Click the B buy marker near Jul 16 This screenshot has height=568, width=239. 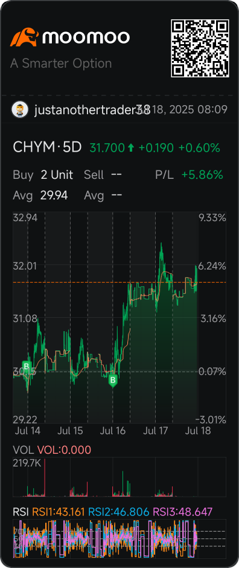click(x=113, y=381)
